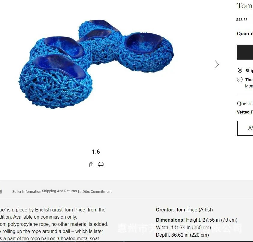This screenshot has width=253, height=242.
Task: Click the Questions heading in sidebar
Action: click(245, 103)
